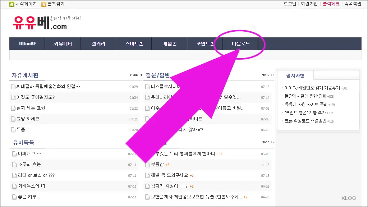This screenshot has height=207, width=368.
Task: Open notice 아이디/비밀번호 찾기 기능추가
Action: coord(312,88)
